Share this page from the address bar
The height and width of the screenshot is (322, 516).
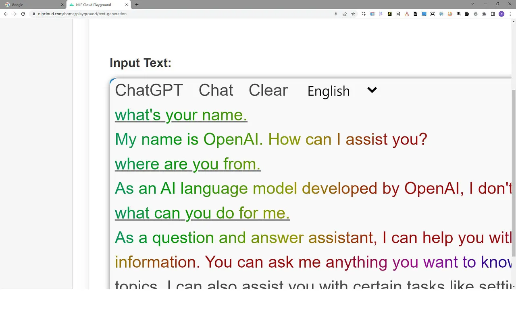(344, 14)
